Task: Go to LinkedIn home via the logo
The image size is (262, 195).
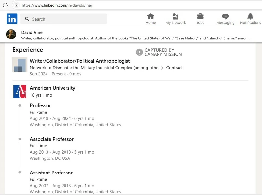Action: pos(12,19)
